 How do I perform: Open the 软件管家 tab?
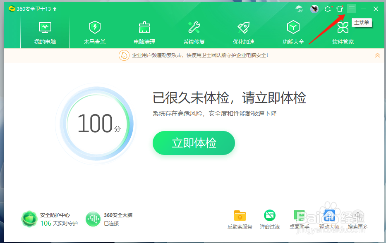(x=343, y=33)
